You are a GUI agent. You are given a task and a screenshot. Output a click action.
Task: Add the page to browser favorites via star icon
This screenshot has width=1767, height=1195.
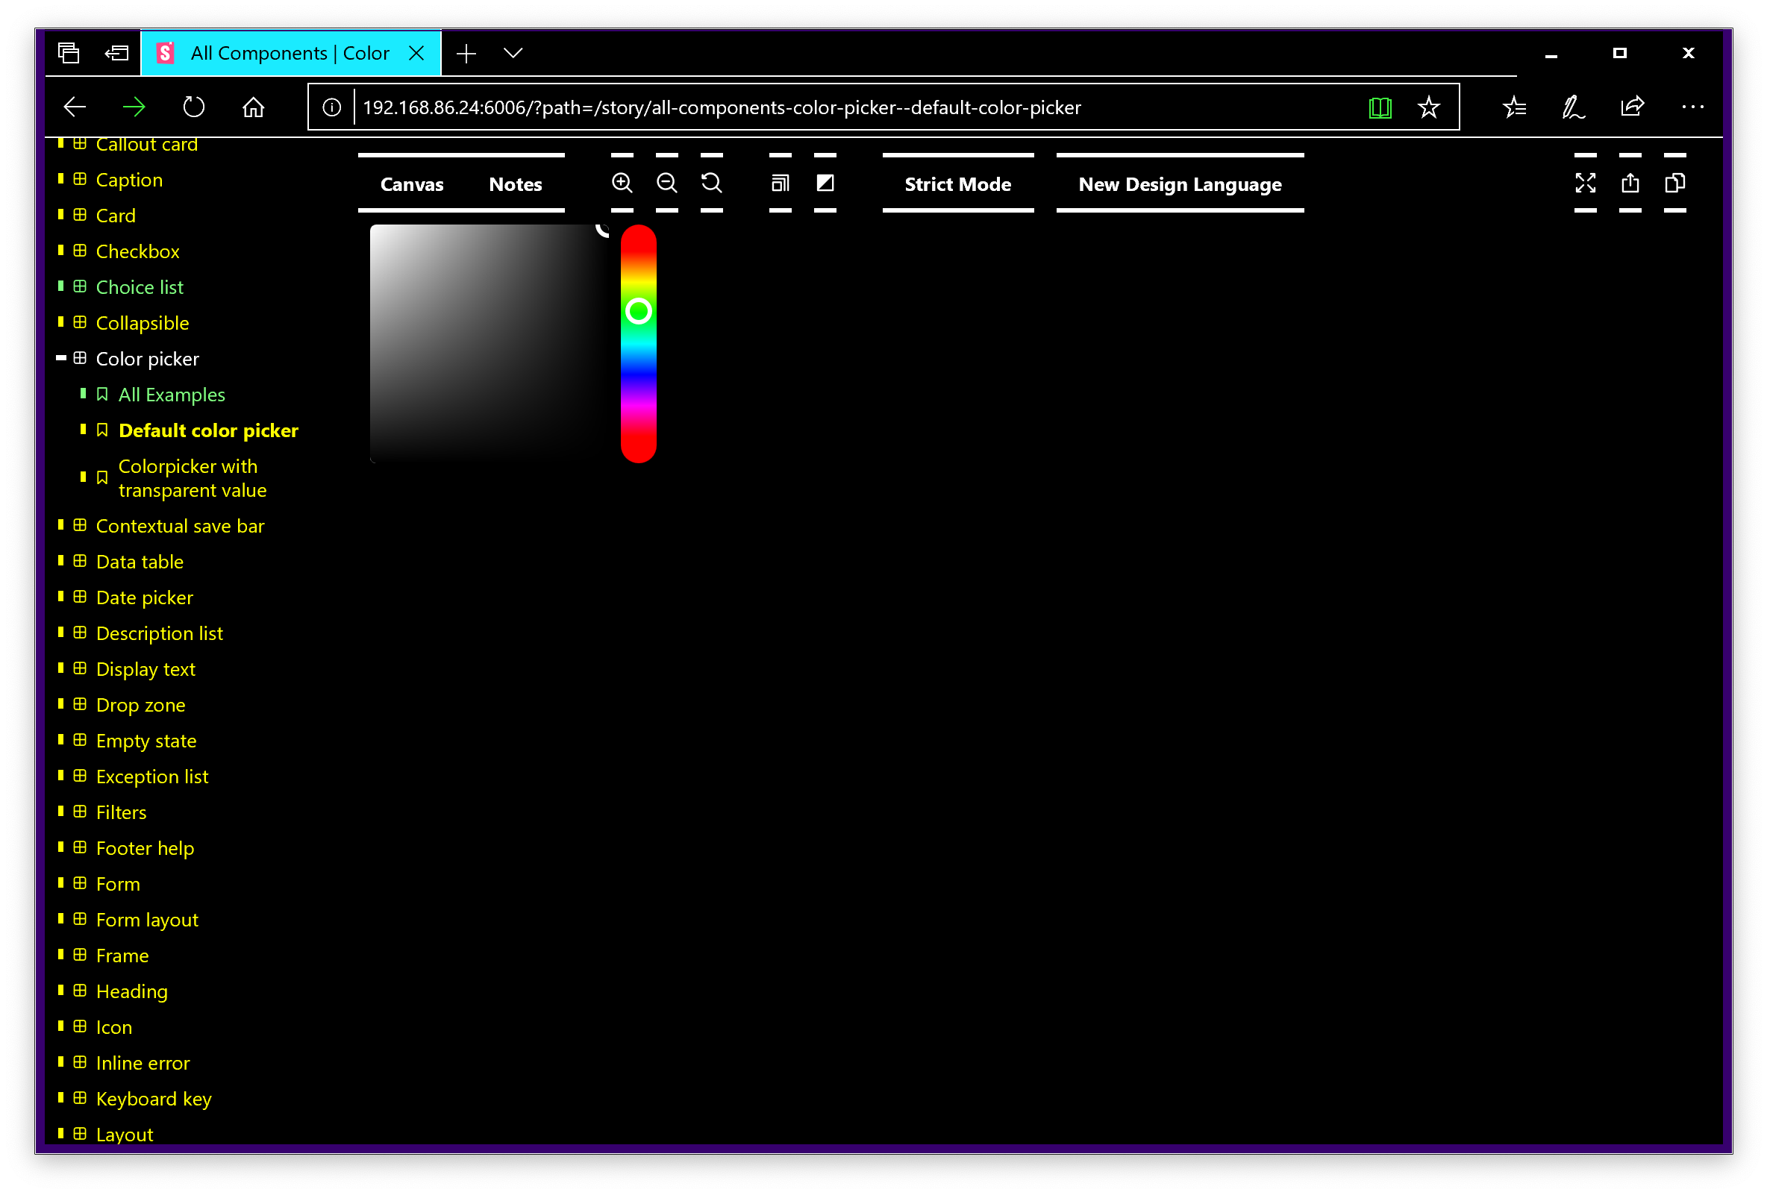pyautogui.click(x=1429, y=107)
